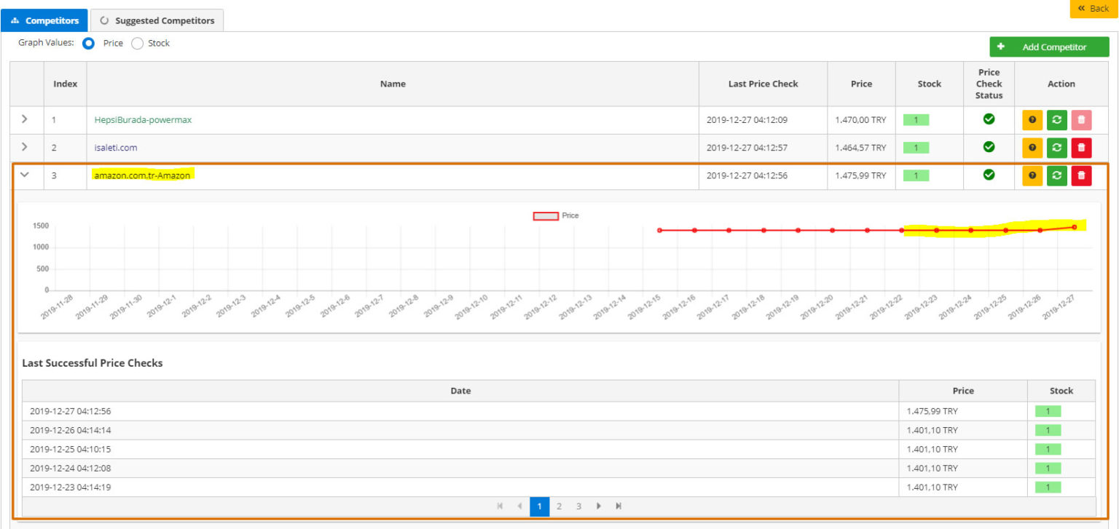Expand the isaleti.com row details
1119x529 pixels.
24,147
